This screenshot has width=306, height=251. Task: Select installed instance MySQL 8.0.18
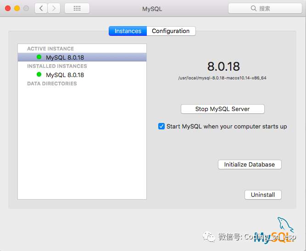point(82,75)
